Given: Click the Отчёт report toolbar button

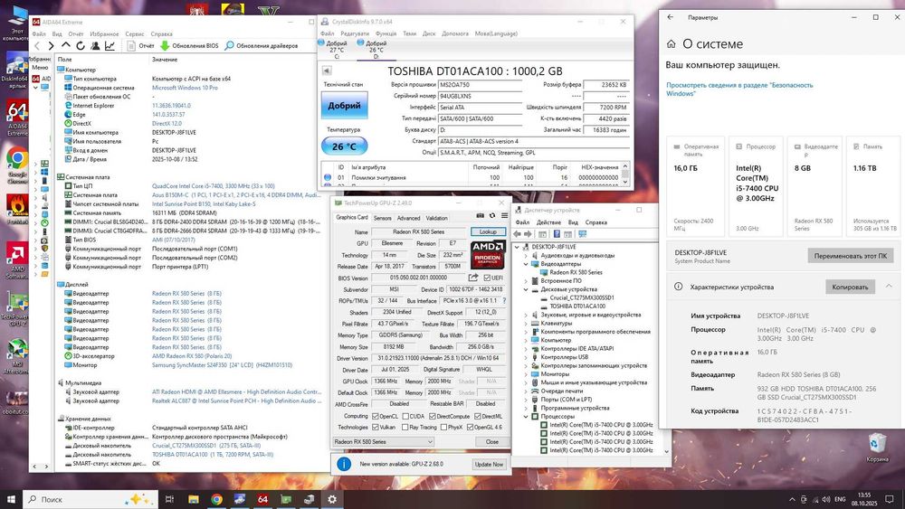Looking at the screenshot, I should click(141, 45).
